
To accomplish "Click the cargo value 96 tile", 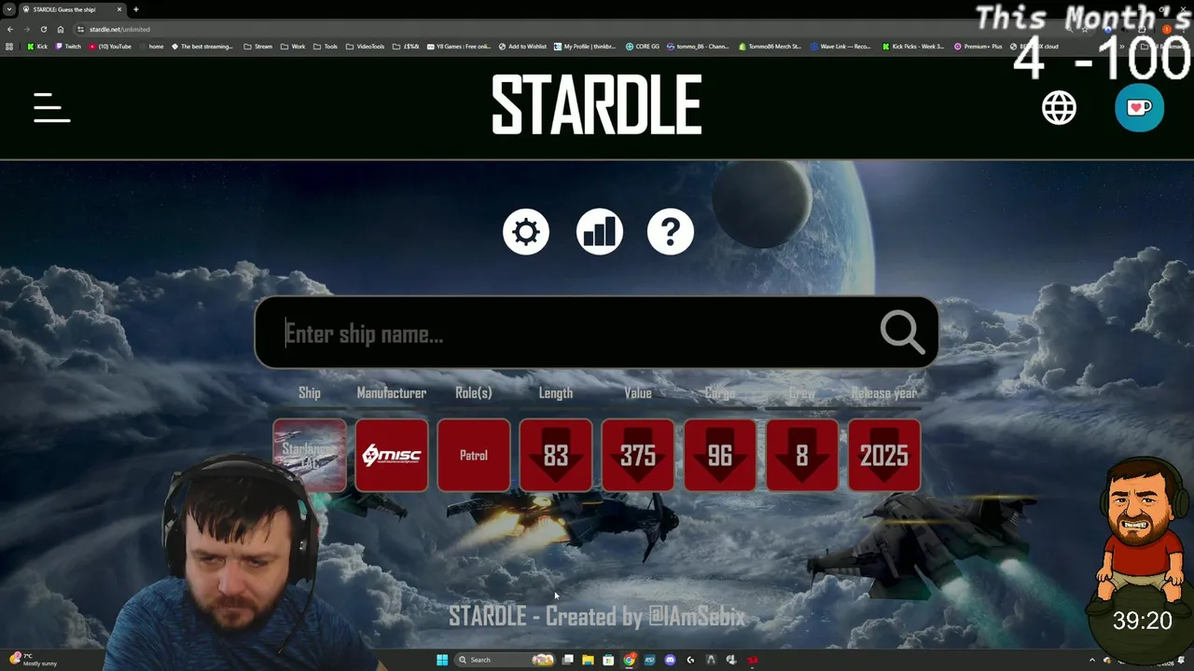I will pos(720,455).
